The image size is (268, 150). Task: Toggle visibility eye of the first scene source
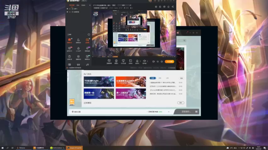click(67, 9)
